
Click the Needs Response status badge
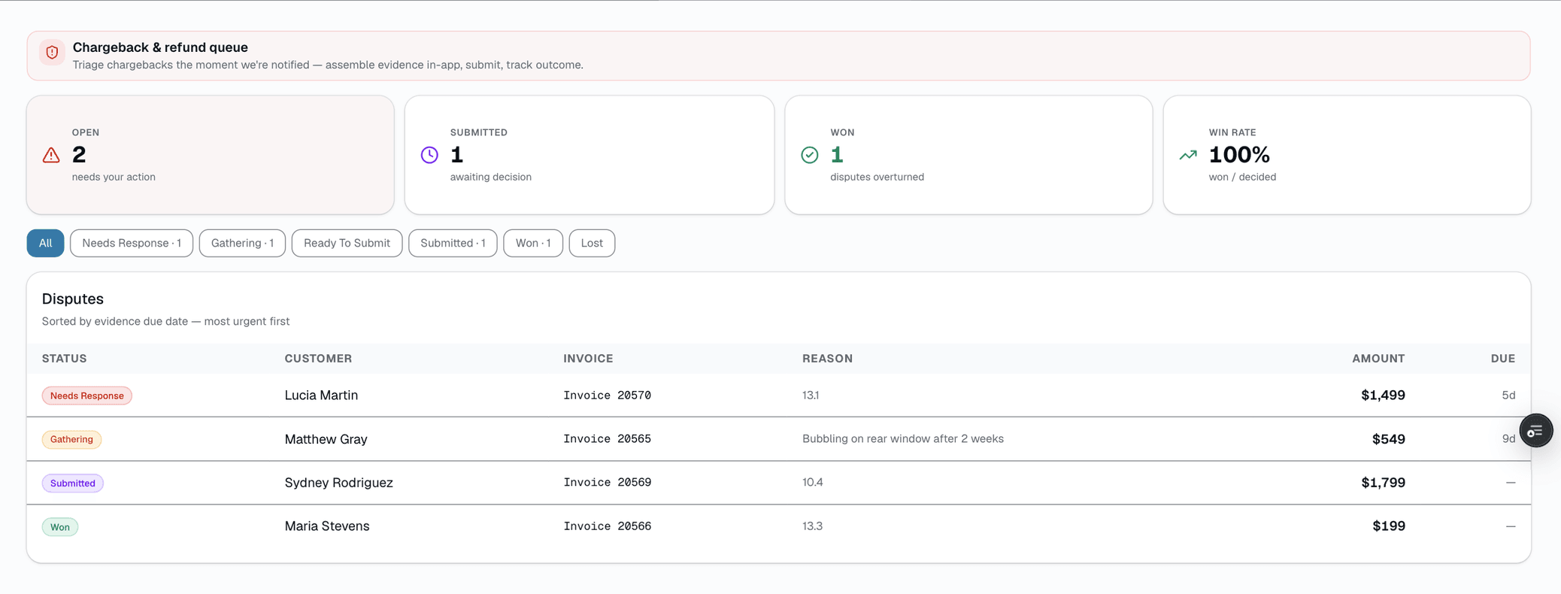(x=87, y=395)
